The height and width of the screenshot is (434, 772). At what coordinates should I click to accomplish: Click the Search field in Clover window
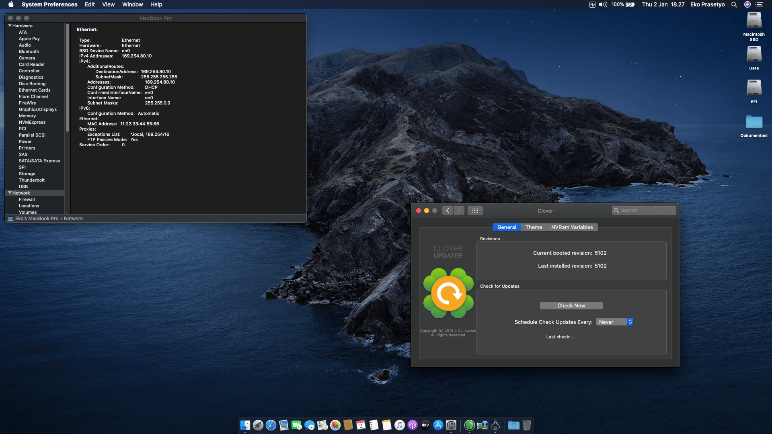644,211
